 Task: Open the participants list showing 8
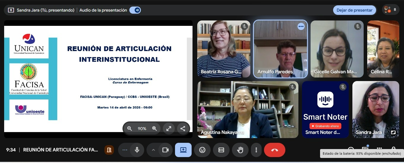coord(390,10)
